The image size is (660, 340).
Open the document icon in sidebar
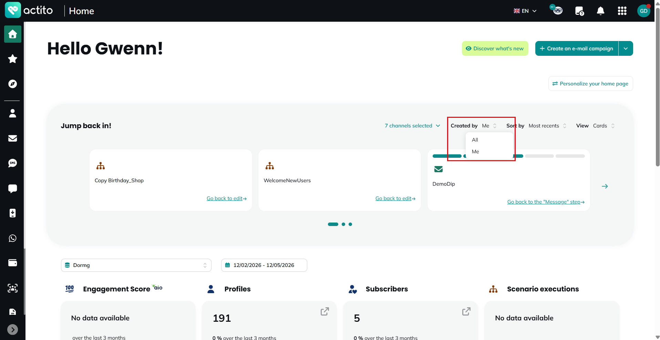[13, 312]
